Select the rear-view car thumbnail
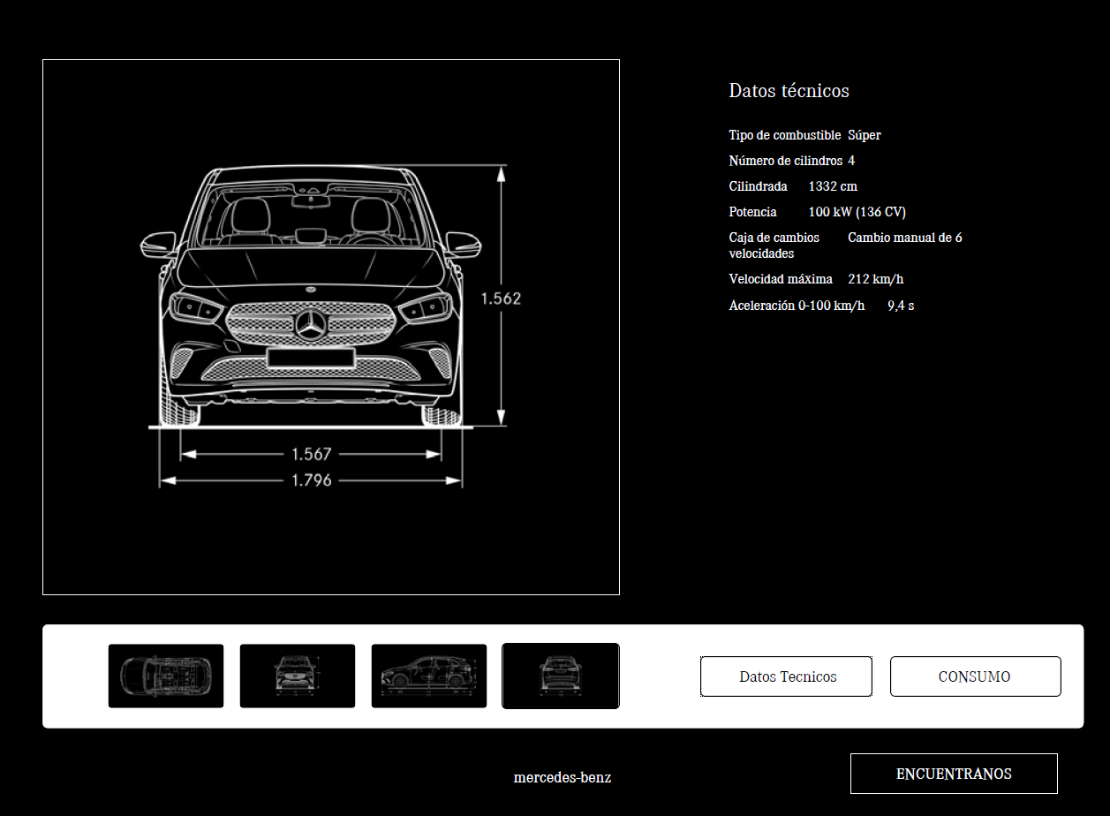Image resolution: width=1110 pixels, height=816 pixels. pyautogui.click(x=561, y=676)
